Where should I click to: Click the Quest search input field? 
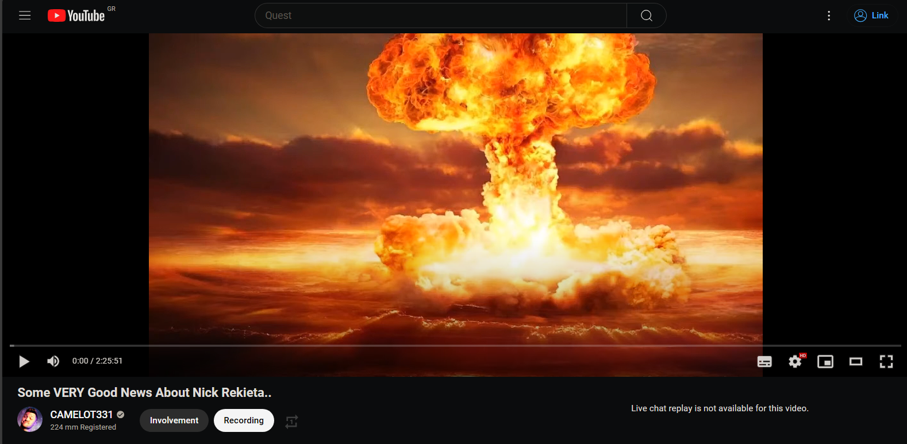[x=440, y=16]
